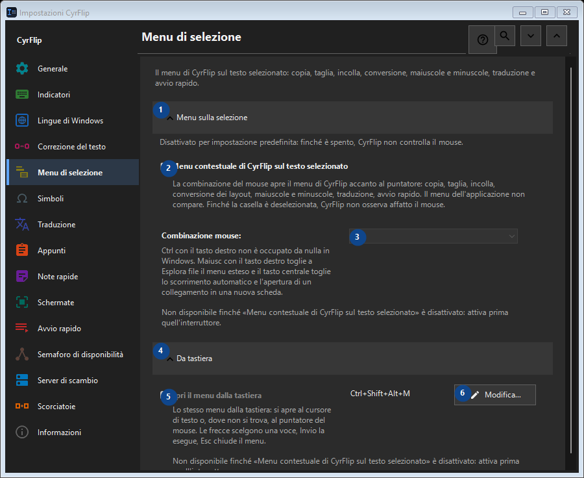Collapse the Da tastiera section

coord(352,359)
